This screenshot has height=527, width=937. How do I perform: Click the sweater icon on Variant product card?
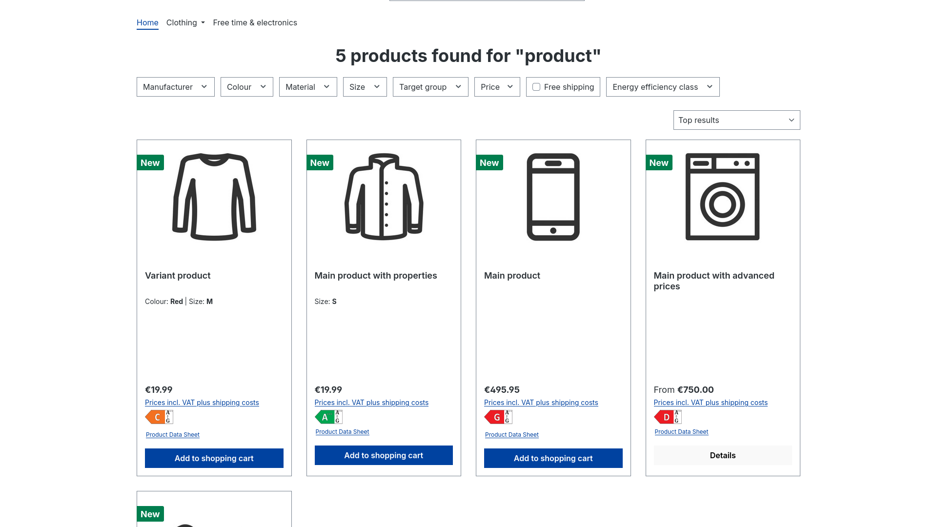point(214,197)
